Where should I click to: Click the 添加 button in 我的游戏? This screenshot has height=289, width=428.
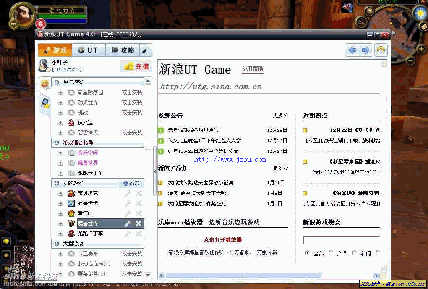132,183
